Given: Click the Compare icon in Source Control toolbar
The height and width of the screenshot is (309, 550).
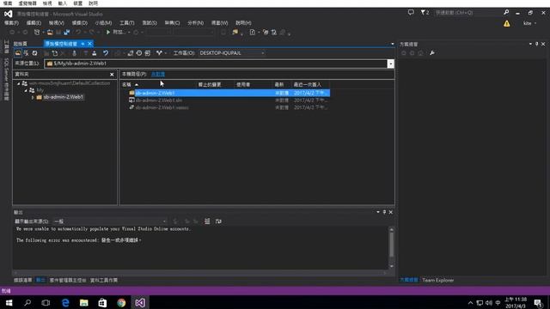Looking at the screenshot, I should [x=130, y=53].
